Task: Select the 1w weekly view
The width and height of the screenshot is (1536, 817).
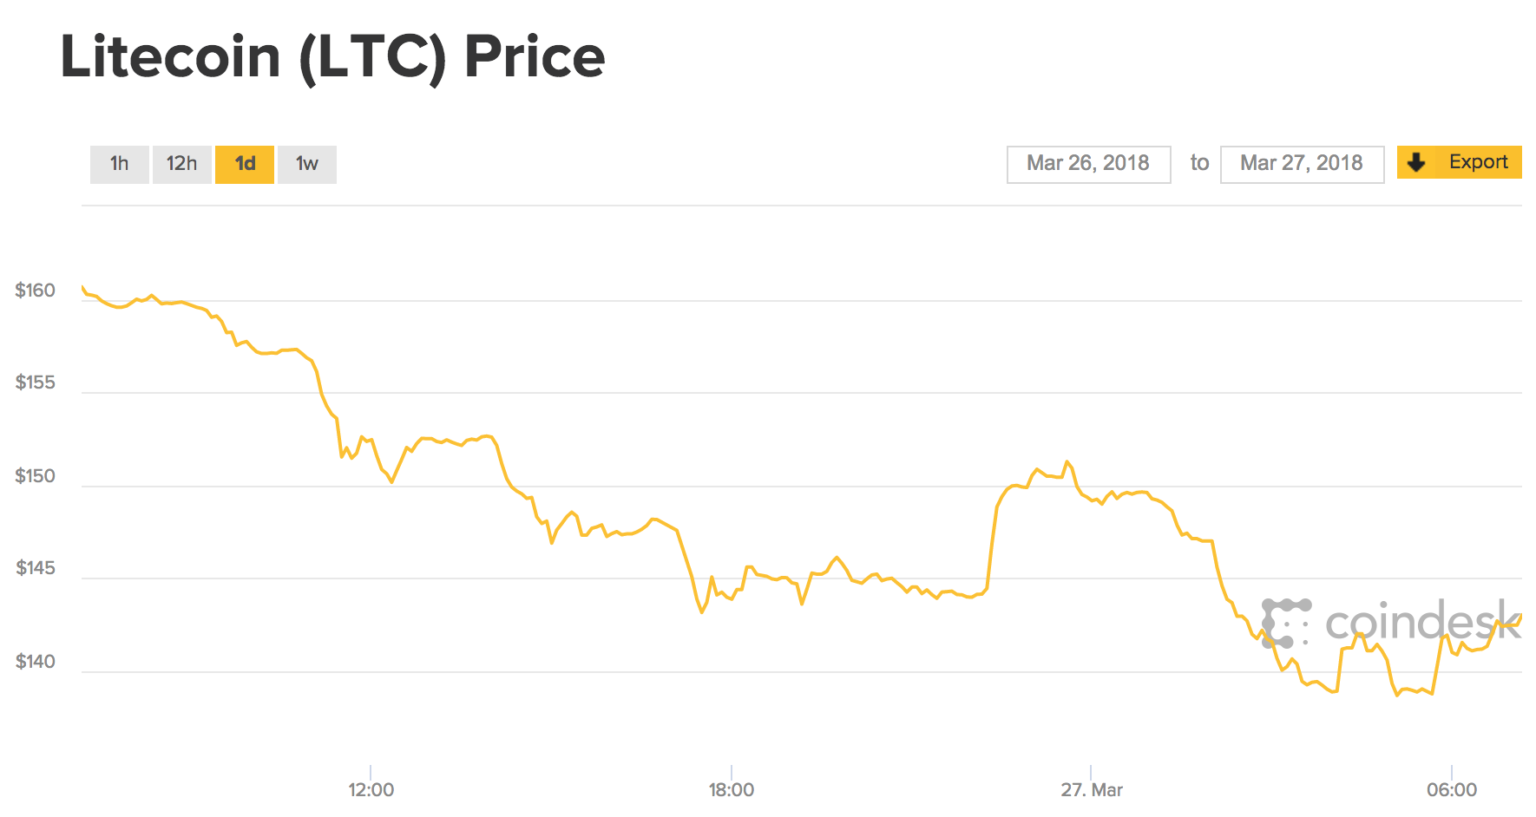Action: (306, 163)
